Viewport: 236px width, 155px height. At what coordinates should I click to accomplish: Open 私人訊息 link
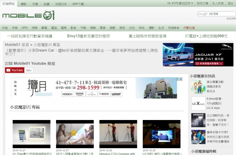[218, 3]
